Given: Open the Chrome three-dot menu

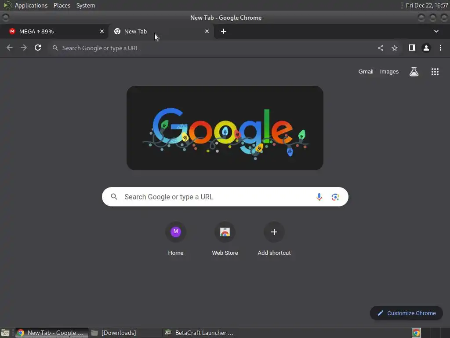Looking at the screenshot, I should click(x=440, y=48).
